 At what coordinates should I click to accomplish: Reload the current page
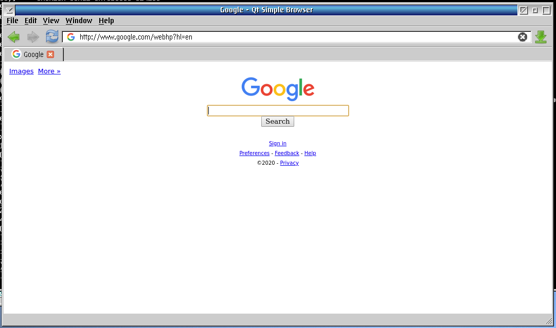[51, 36]
